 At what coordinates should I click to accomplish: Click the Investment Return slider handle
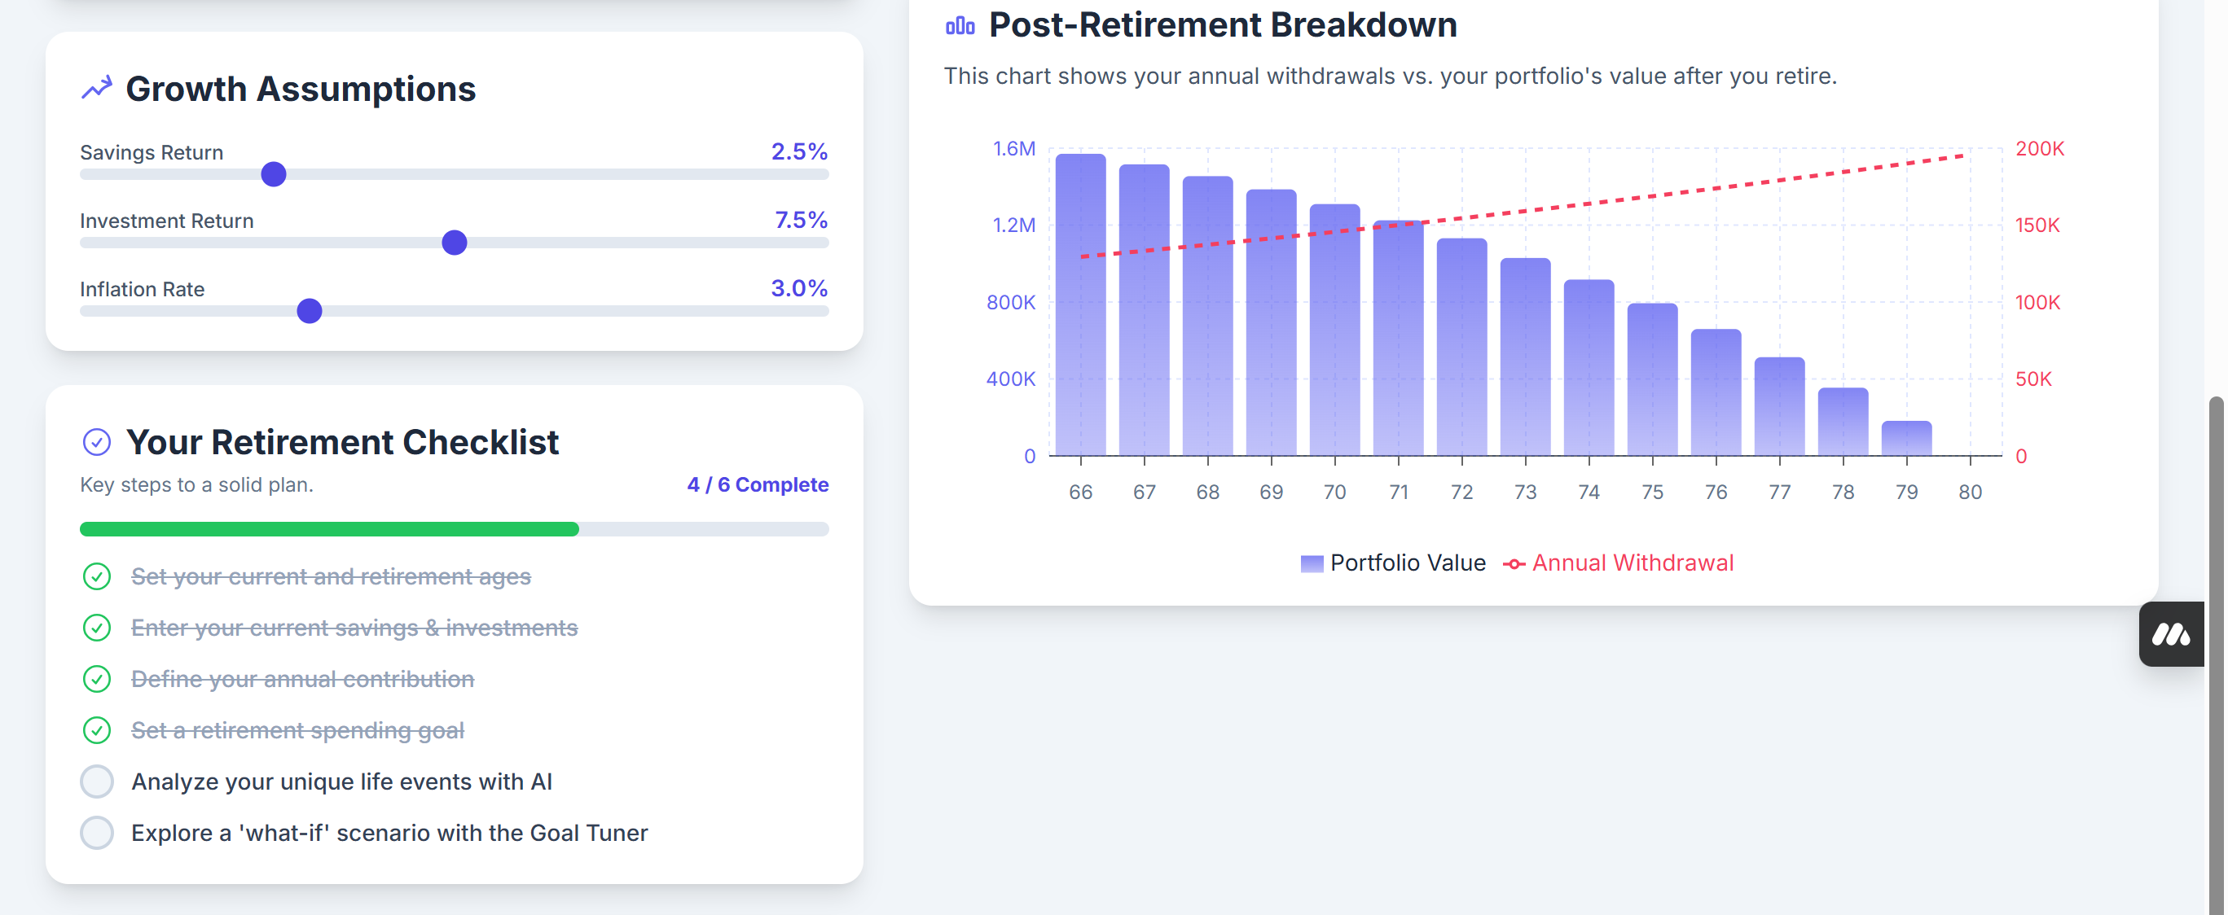453,243
